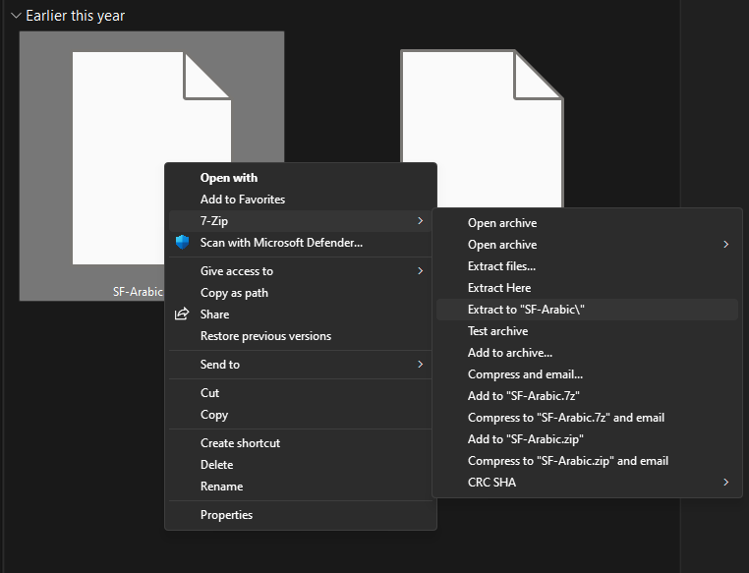The height and width of the screenshot is (573, 749).
Task: Choose 'Compress to "SF-Arabic.zip" and email'
Action: point(587,461)
